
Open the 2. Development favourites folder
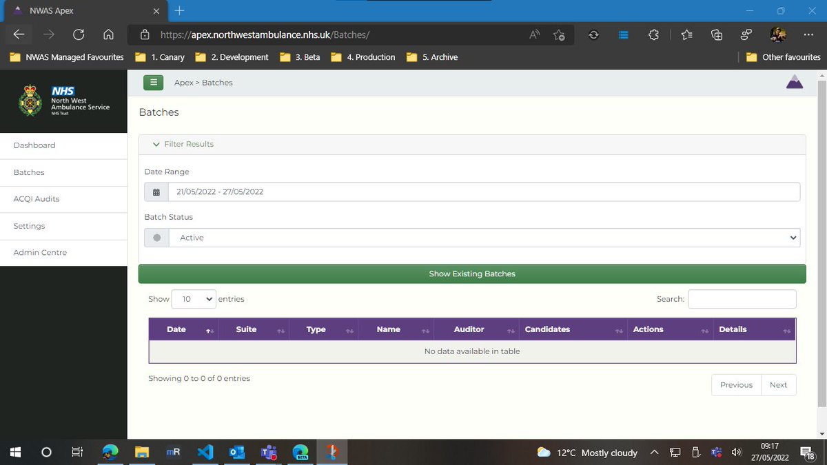(x=232, y=57)
